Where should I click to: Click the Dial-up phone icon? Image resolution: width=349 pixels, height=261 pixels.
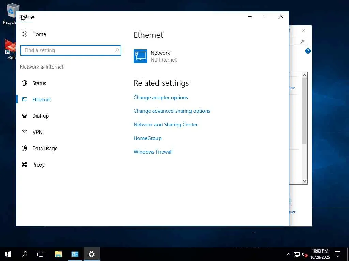pos(25,116)
